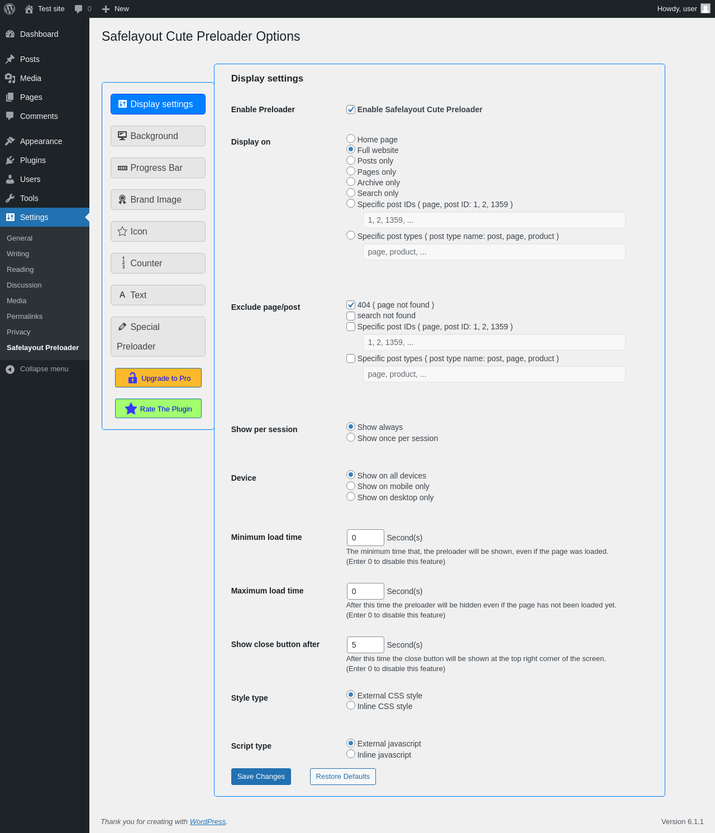
Task: Select Inline CSS style option
Action: pos(351,705)
